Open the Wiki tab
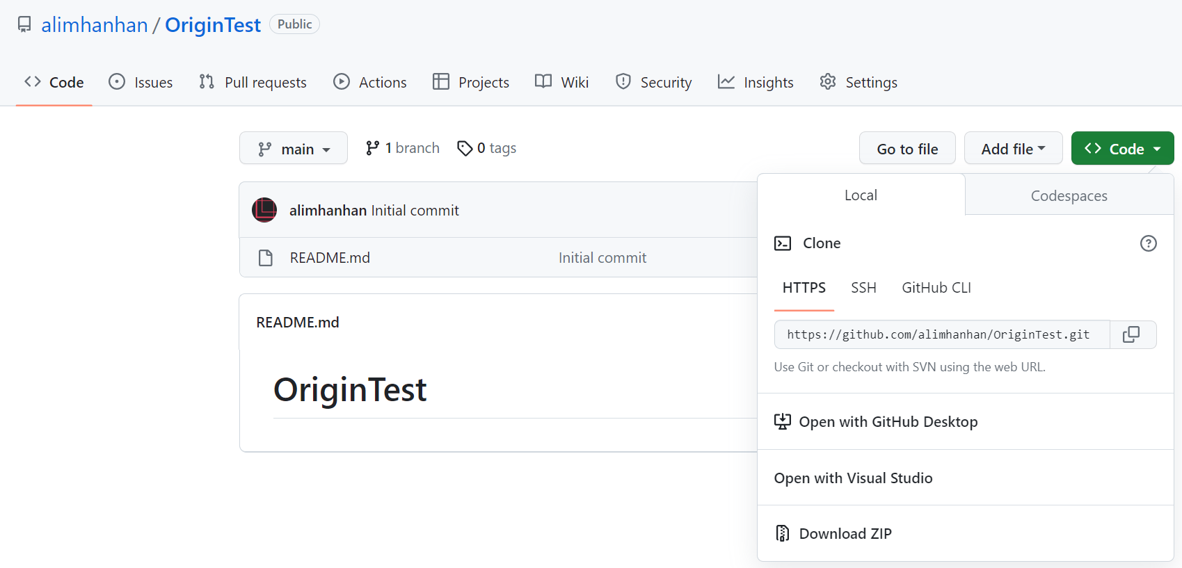This screenshot has height=568, width=1182. (562, 82)
